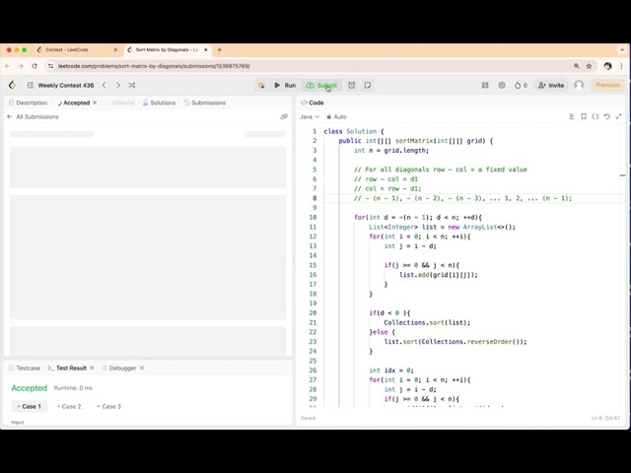Switch to the Testcase tab

26,368
